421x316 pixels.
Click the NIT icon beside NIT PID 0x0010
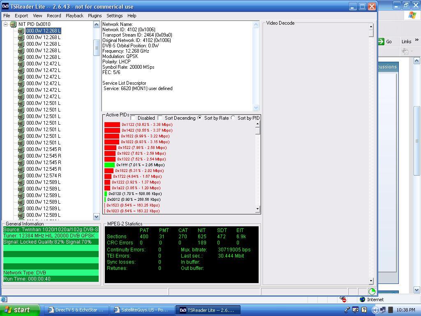click(x=13, y=24)
